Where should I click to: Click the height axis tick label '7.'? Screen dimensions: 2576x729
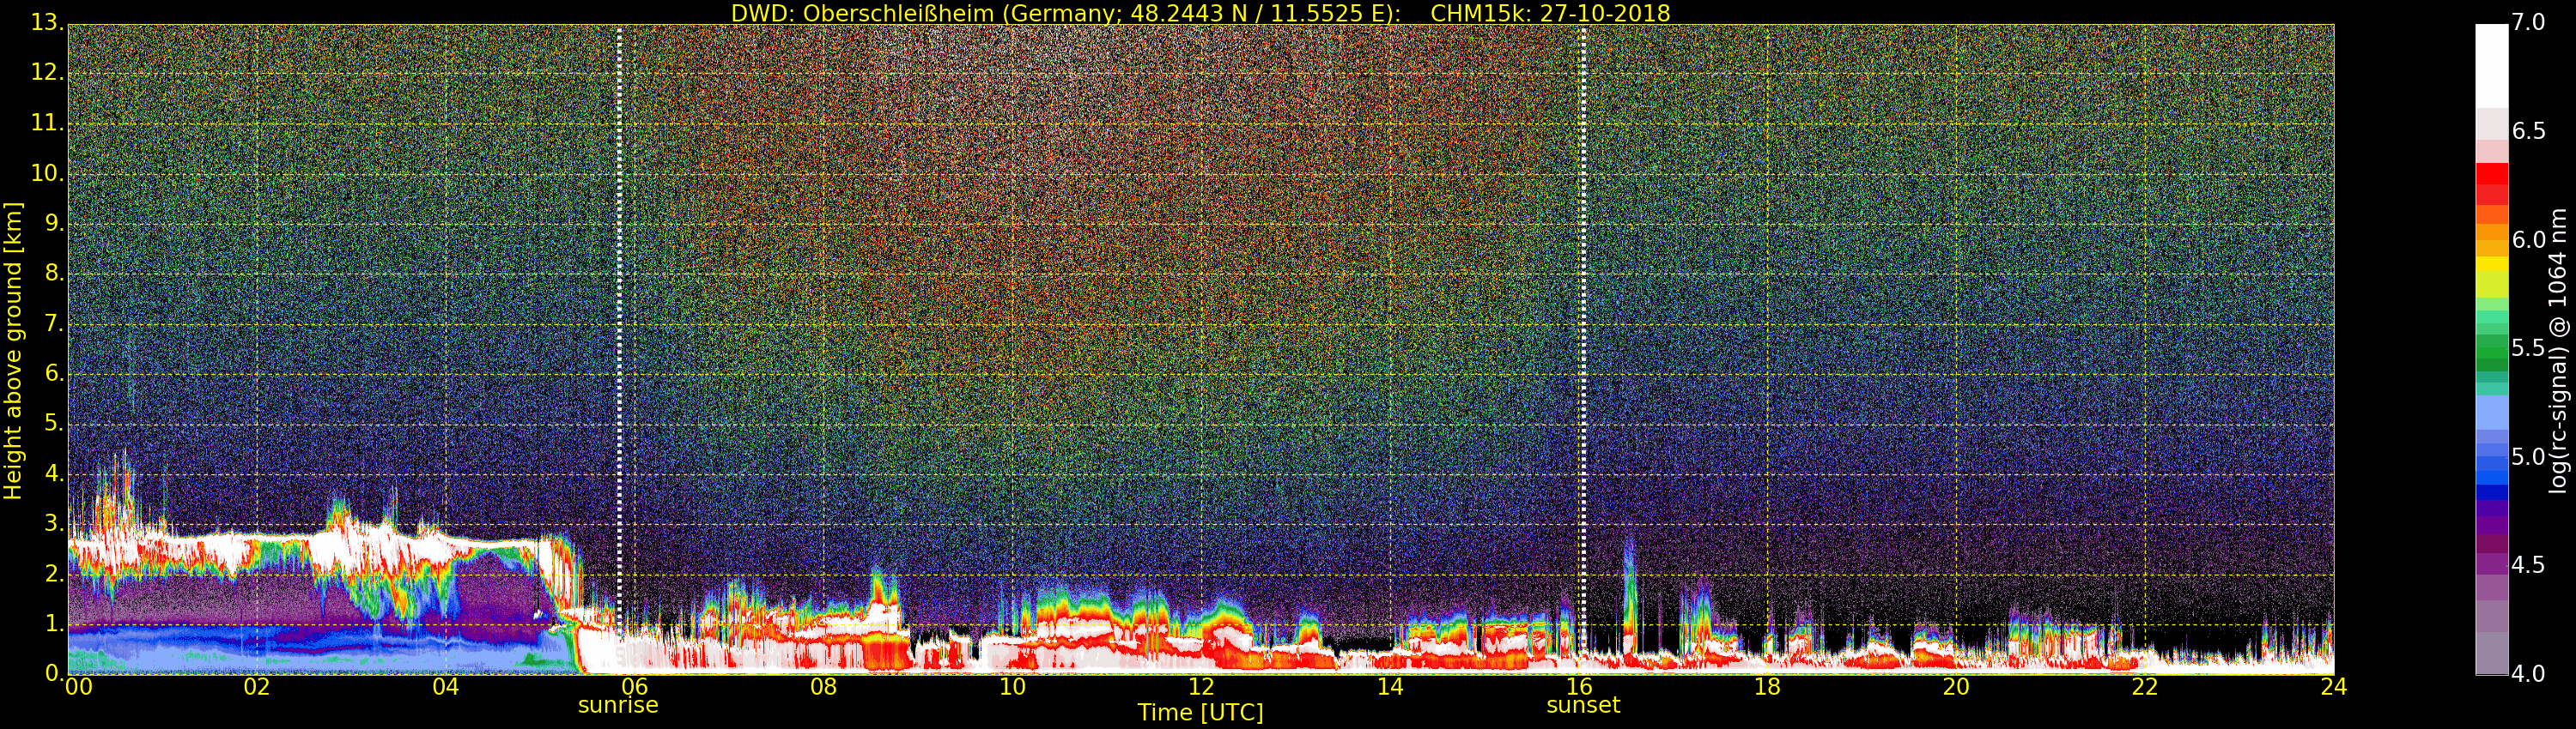tap(54, 323)
